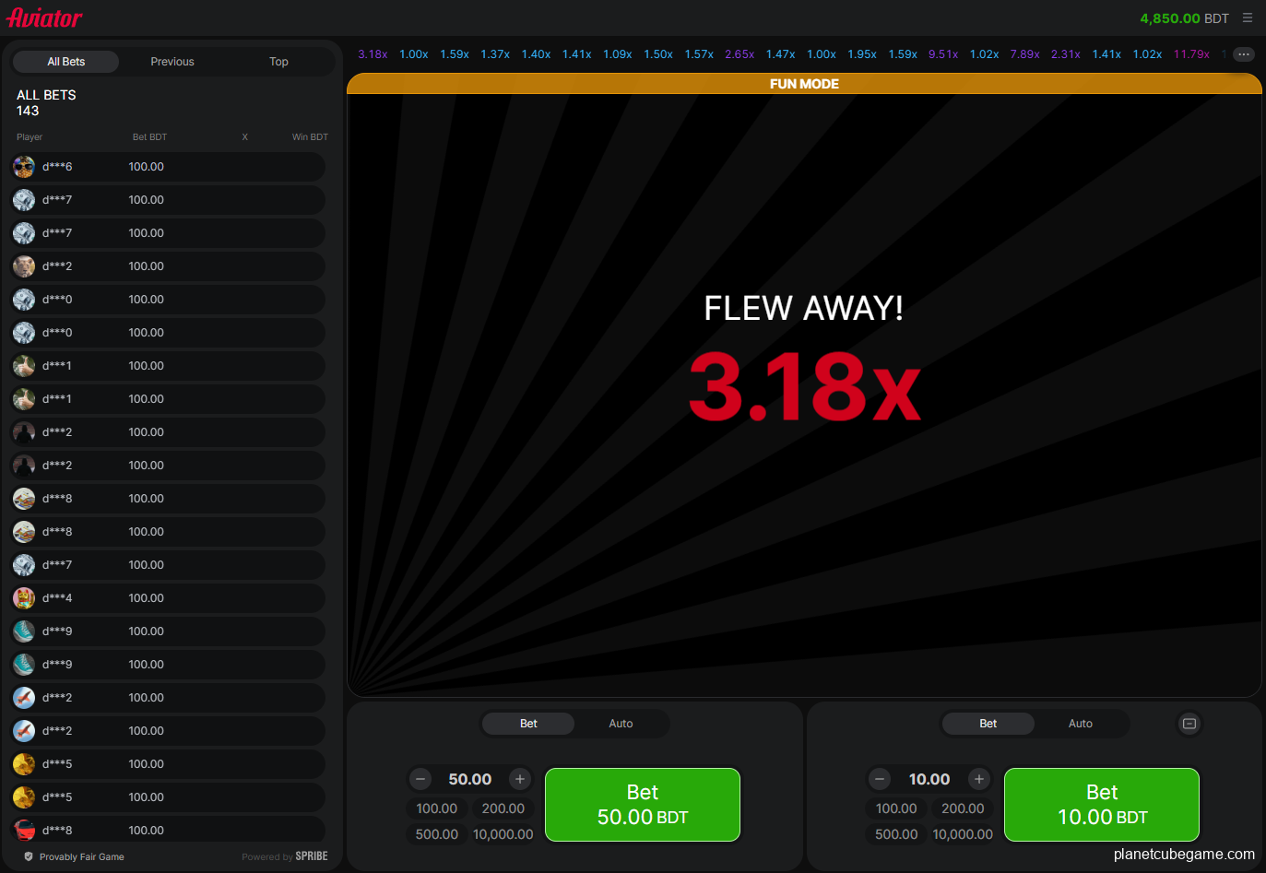Screen dimensions: 1266x873
Task: Click avatar of first d***8 row
Action: pos(24,499)
